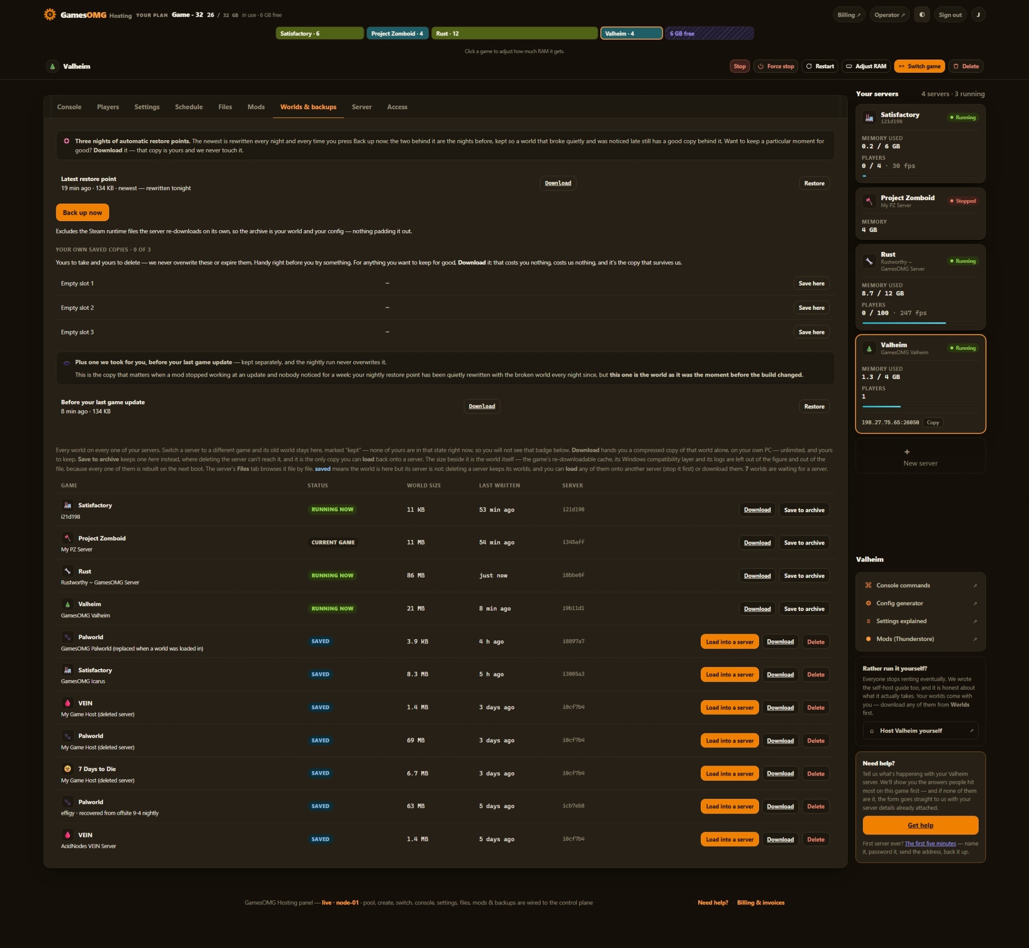The width and height of the screenshot is (1029, 948).
Task: Open the Switch game menu
Action: tap(919, 66)
